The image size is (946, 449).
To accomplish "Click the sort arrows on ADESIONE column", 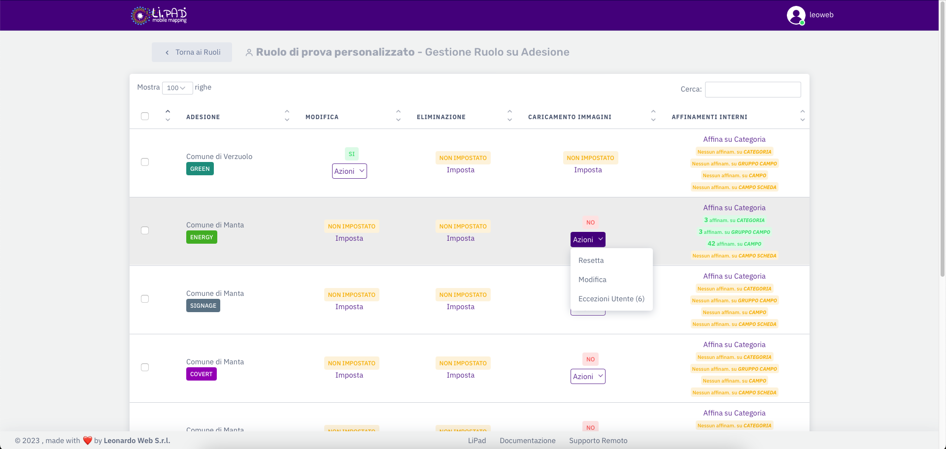I will coord(287,116).
